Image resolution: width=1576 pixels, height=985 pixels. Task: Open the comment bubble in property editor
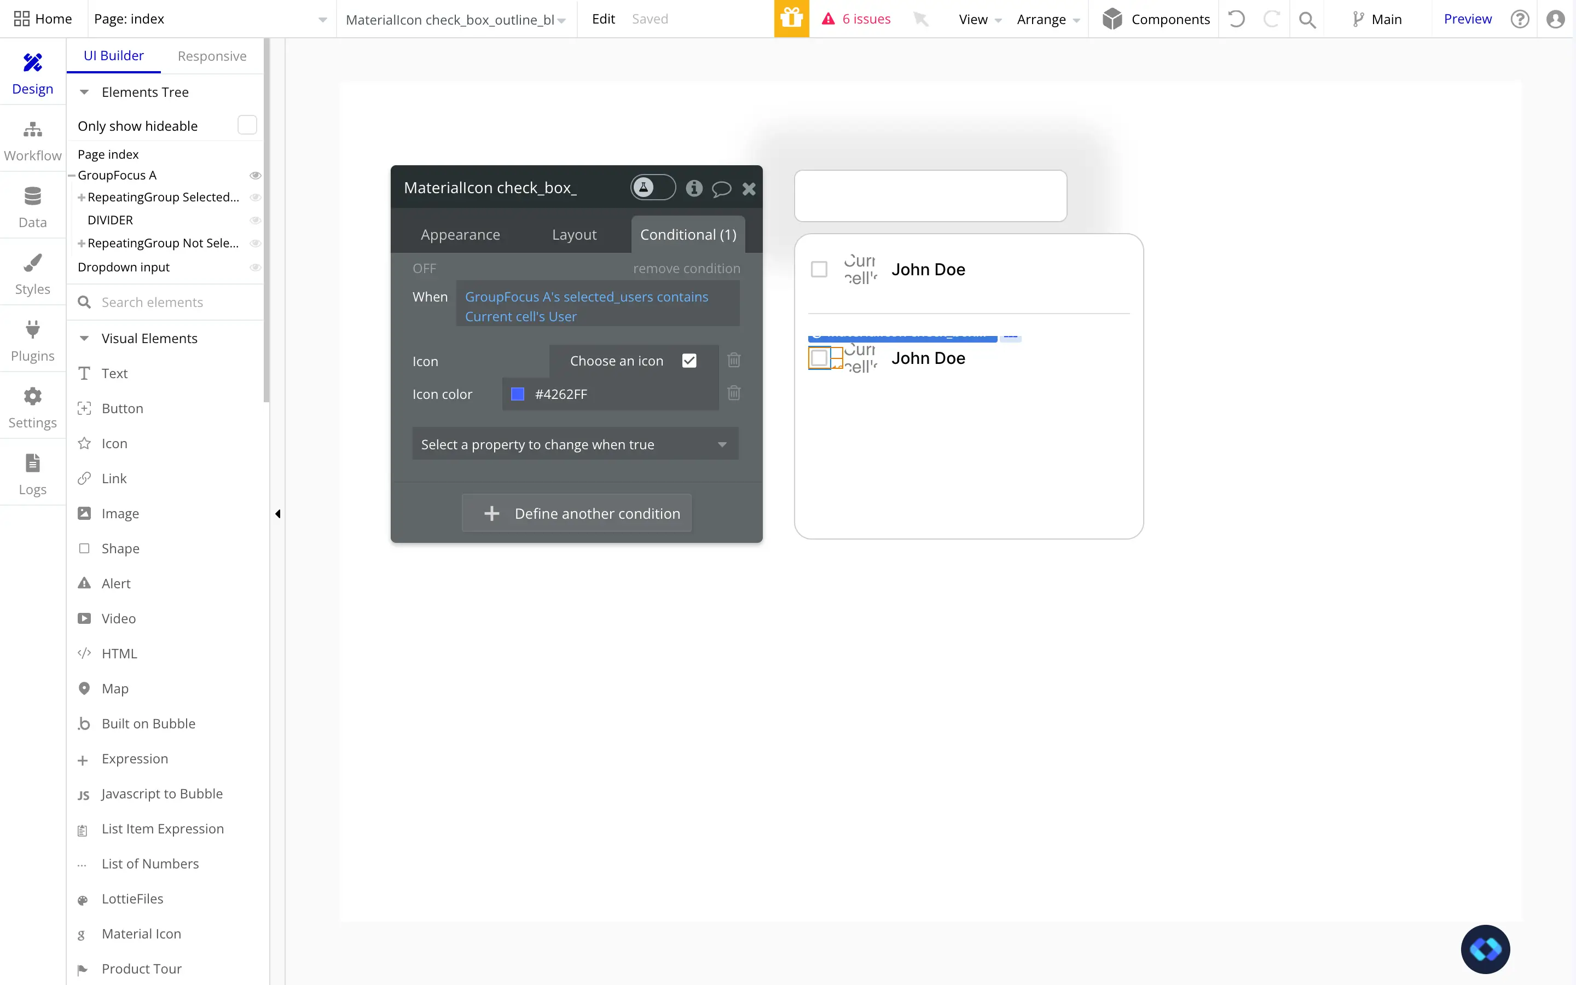721,189
